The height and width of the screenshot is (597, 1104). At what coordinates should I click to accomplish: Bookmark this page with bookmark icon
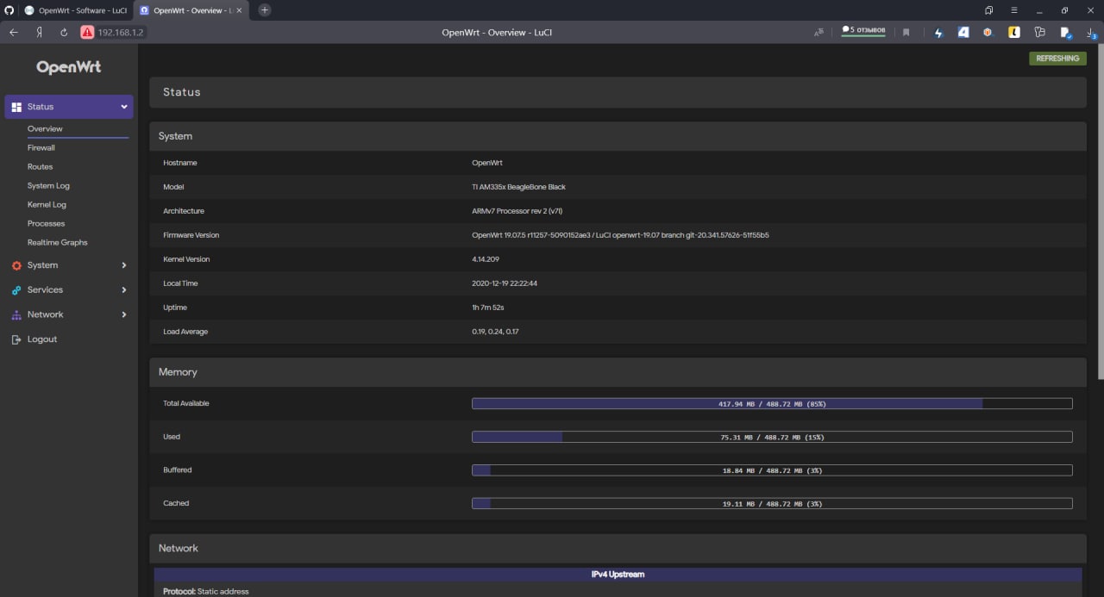click(x=906, y=32)
